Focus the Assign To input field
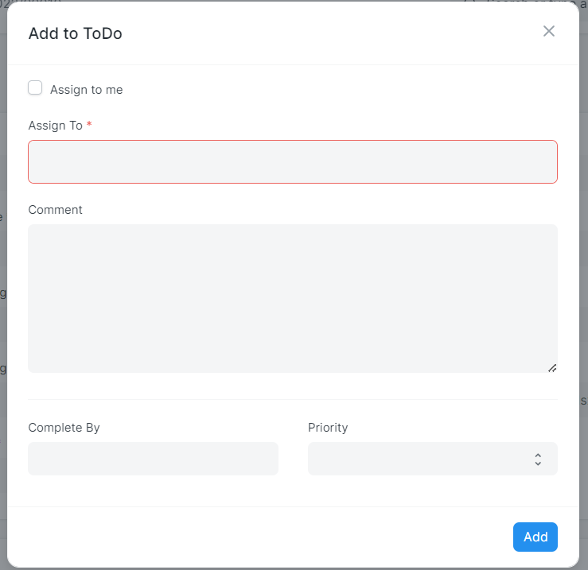588x570 pixels. pos(292,162)
